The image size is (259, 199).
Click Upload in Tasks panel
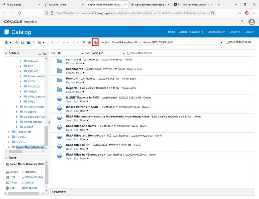pos(30,182)
